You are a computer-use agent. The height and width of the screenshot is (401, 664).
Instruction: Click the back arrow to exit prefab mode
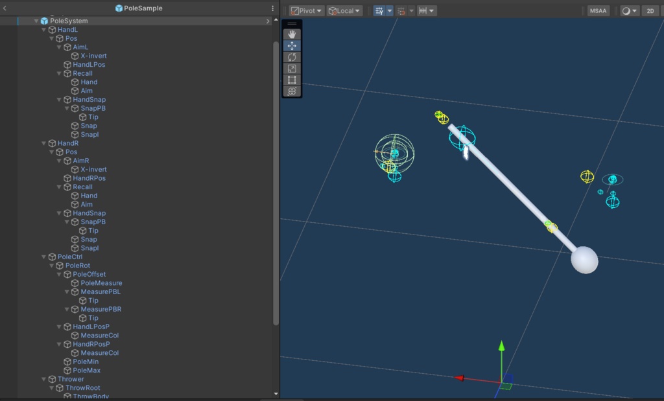coord(5,8)
